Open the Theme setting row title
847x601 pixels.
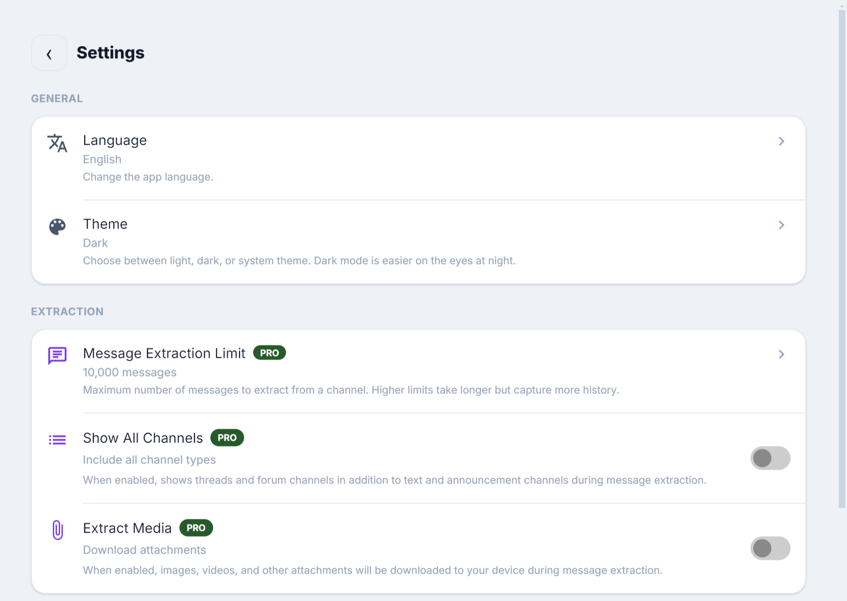(x=105, y=224)
